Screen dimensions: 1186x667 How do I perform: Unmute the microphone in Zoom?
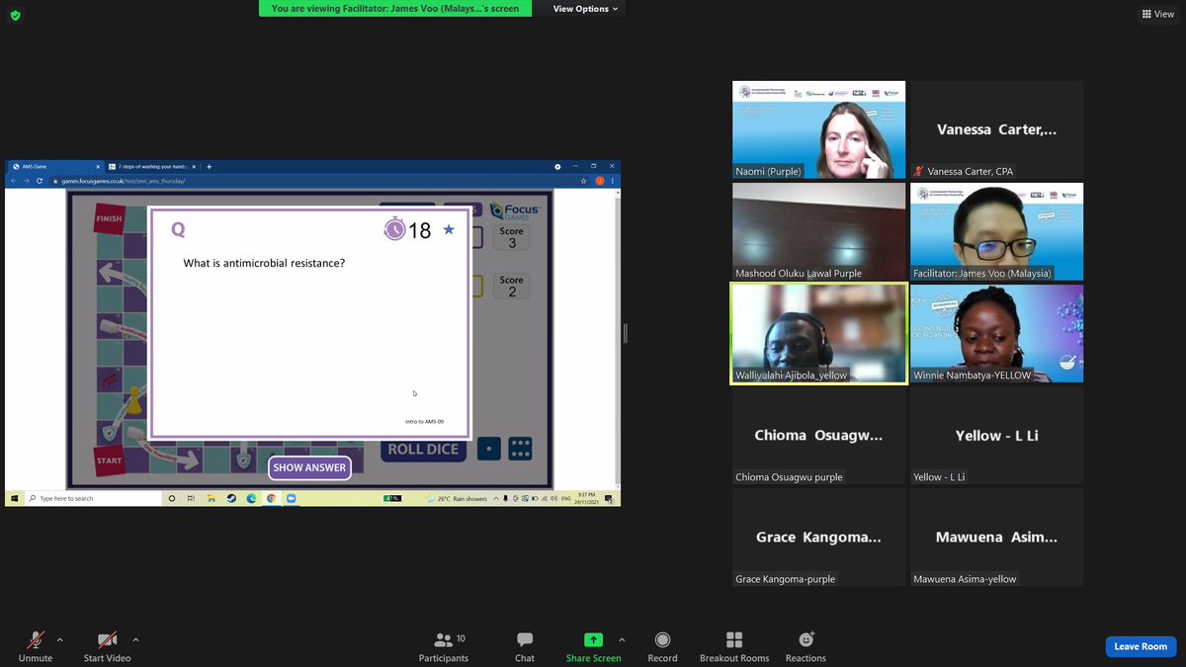click(x=36, y=646)
